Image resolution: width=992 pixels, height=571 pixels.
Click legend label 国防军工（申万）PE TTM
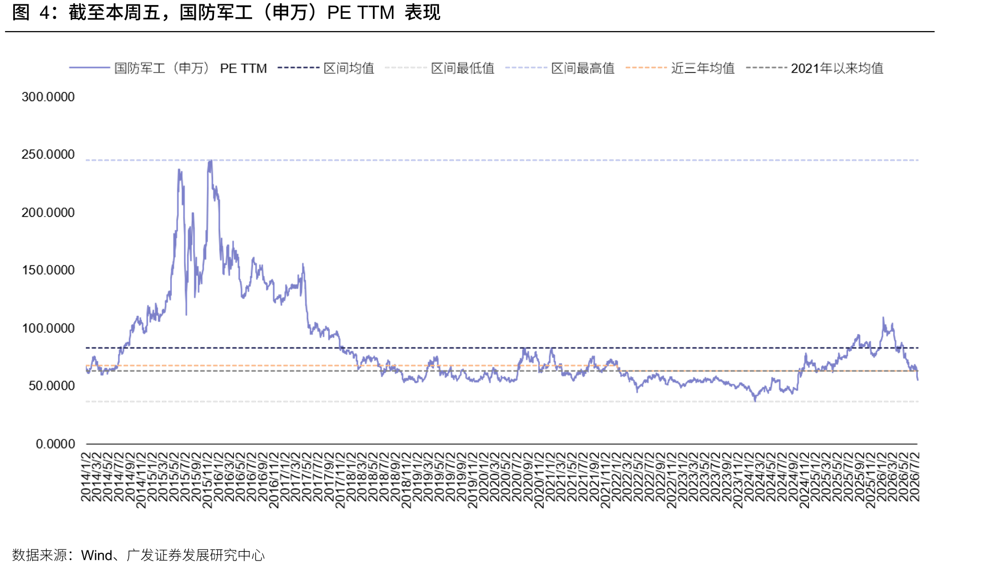pos(190,68)
